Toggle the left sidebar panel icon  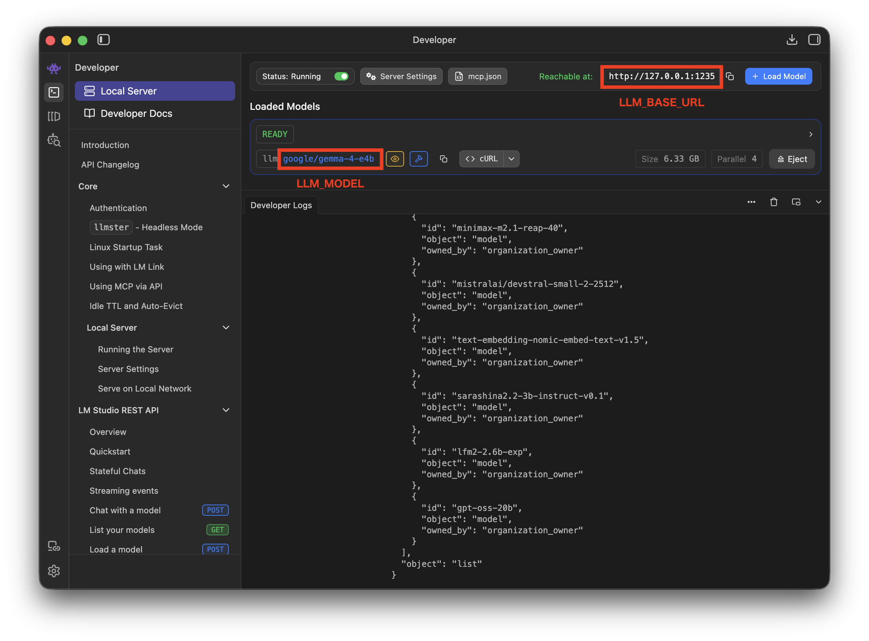click(103, 40)
